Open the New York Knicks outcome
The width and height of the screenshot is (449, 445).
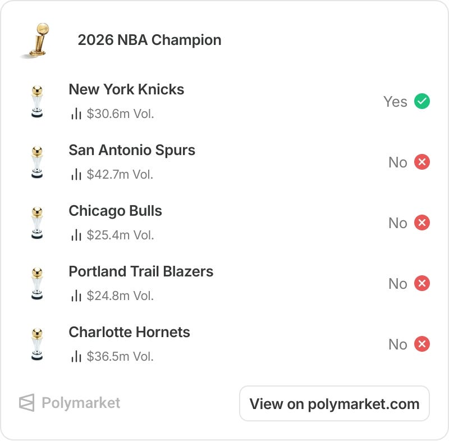pos(126,89)
